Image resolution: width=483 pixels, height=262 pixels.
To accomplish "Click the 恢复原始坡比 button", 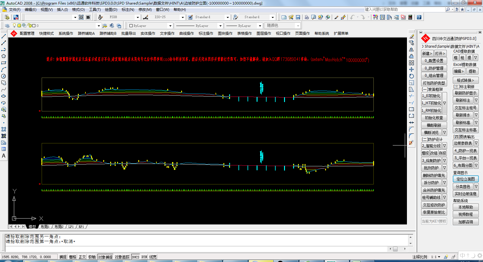I will (434, 212).
